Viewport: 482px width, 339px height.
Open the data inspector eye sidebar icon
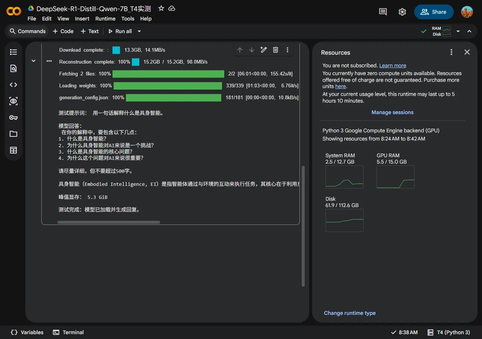13,101
